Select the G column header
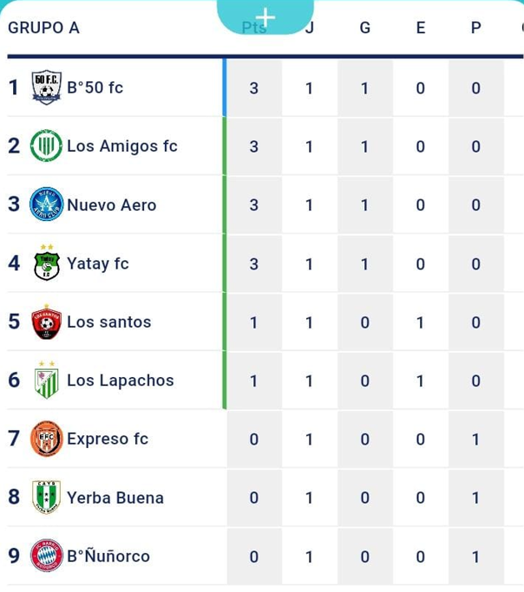 tap(365, 28)
